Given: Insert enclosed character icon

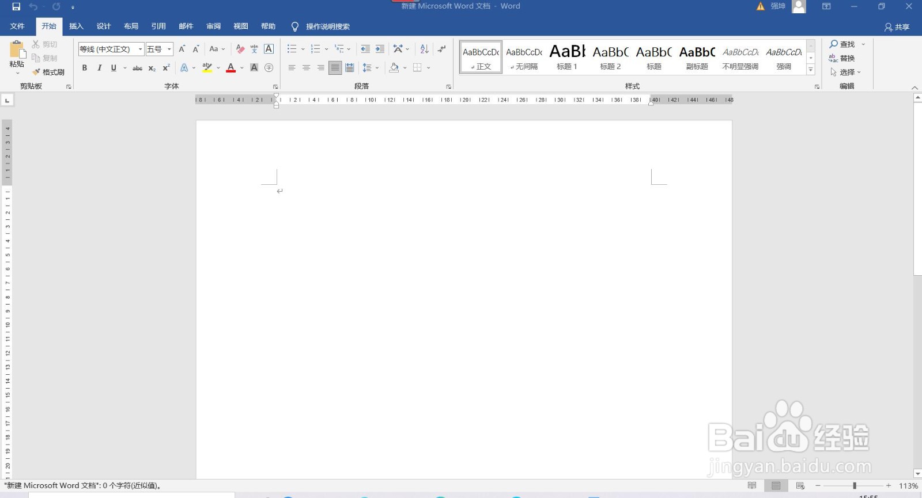Looking at the screenshot, I should 269,68.
